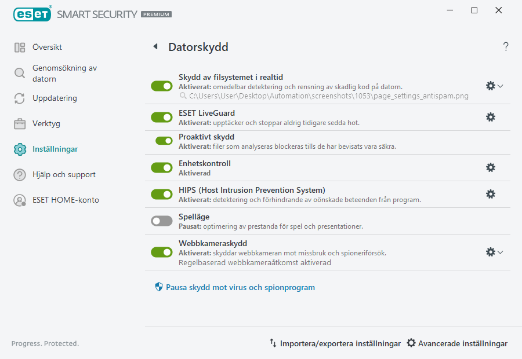Open Inställningar in the sidebar menu
The width and height of the screenshot is (522, 359).
[x=56, y=149]
